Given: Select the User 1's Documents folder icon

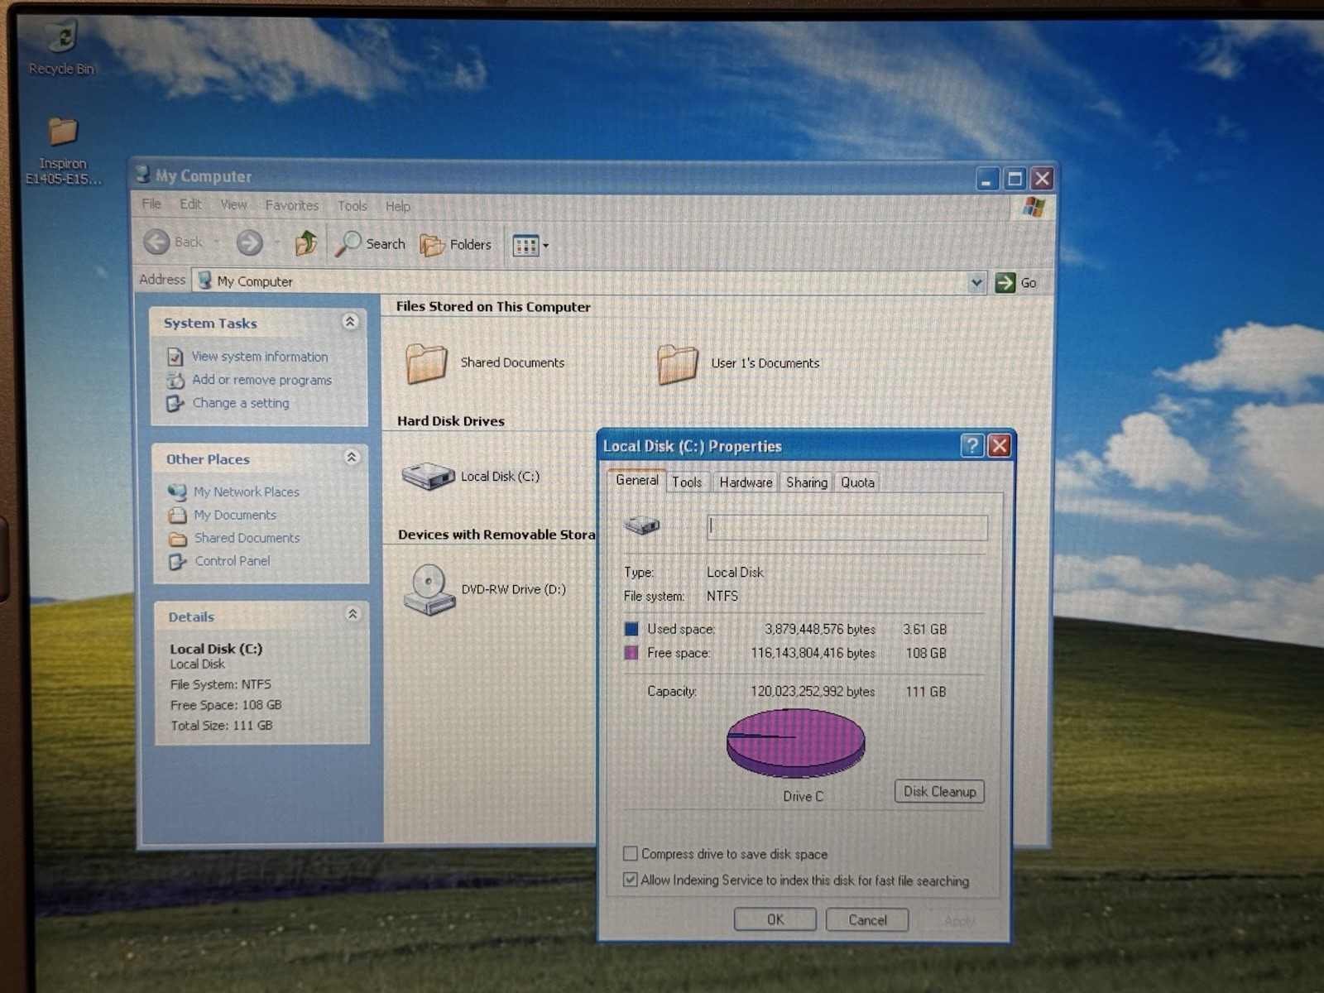Looking at the screenshot, I should pyautogui.click(x=678, y=364).
